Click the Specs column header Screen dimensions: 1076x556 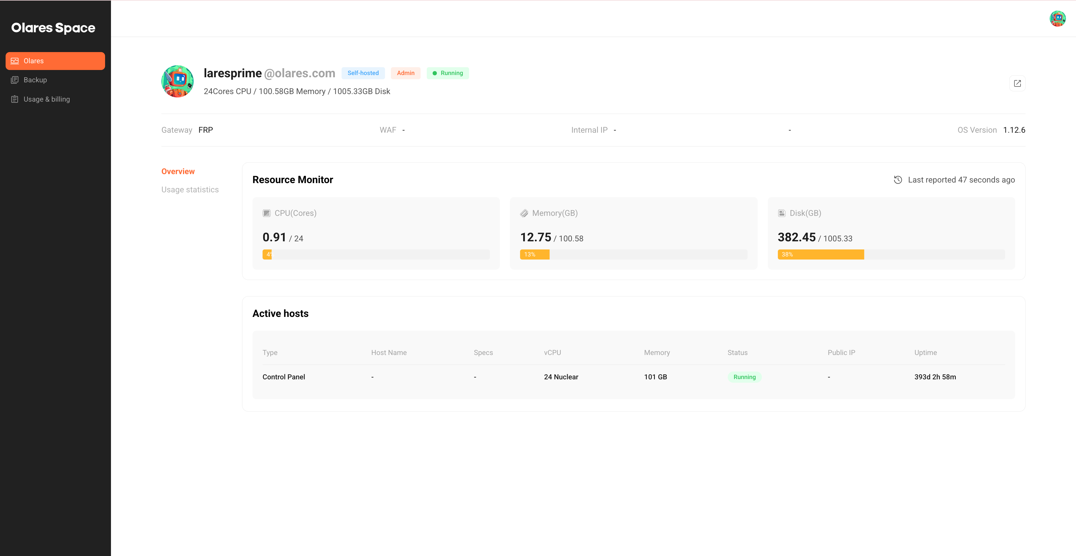pos(483,353)
